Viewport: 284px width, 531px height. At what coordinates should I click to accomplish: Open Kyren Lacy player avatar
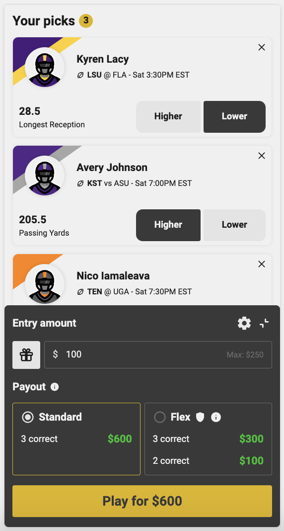point(45,68)
